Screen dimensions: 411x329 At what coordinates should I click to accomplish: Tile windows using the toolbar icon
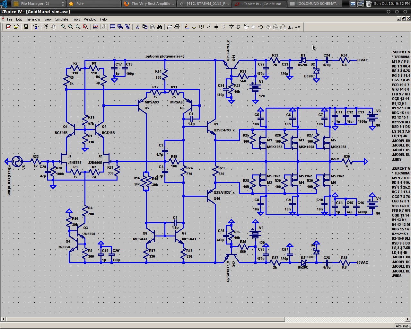pos(113,27)
